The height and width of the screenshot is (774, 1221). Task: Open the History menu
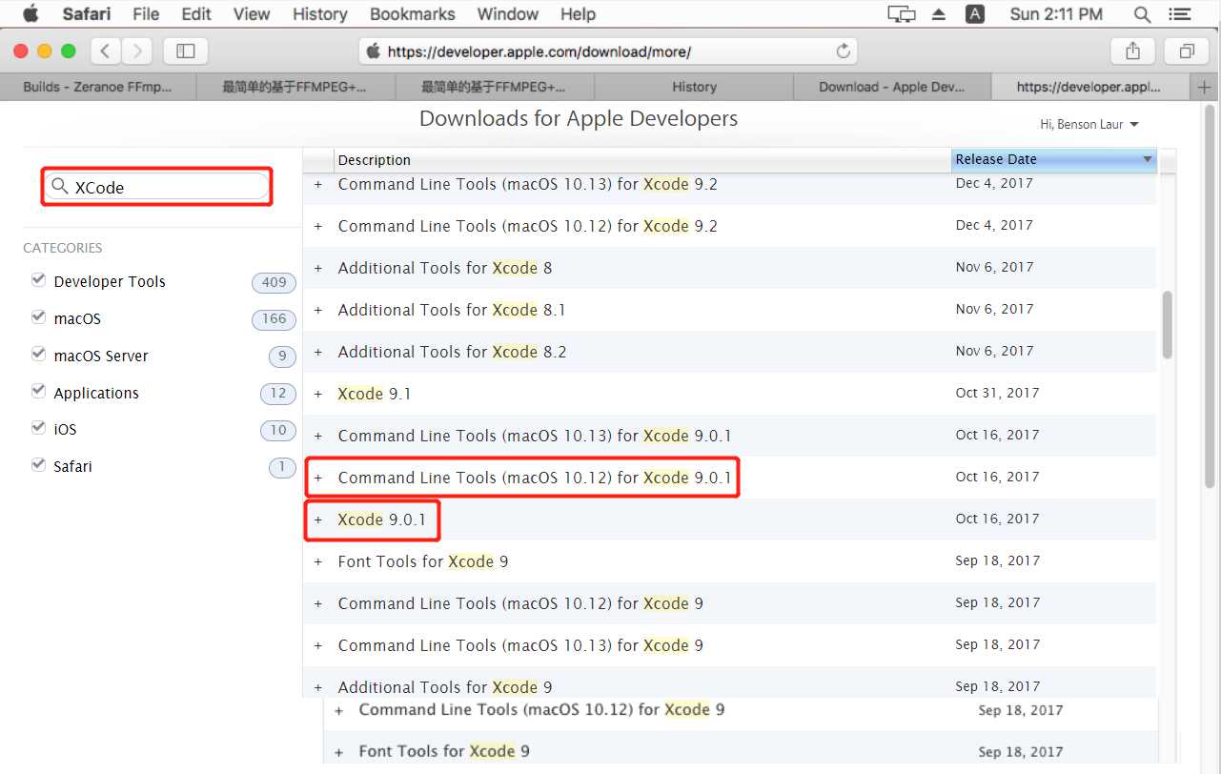pyautogui.click(x=319, y=14)
